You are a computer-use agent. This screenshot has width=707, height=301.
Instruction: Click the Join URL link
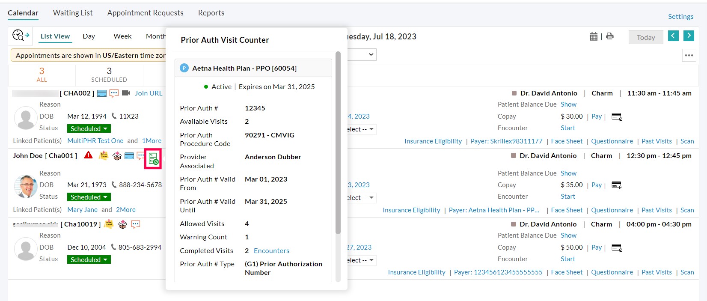(x=149, y=93)
